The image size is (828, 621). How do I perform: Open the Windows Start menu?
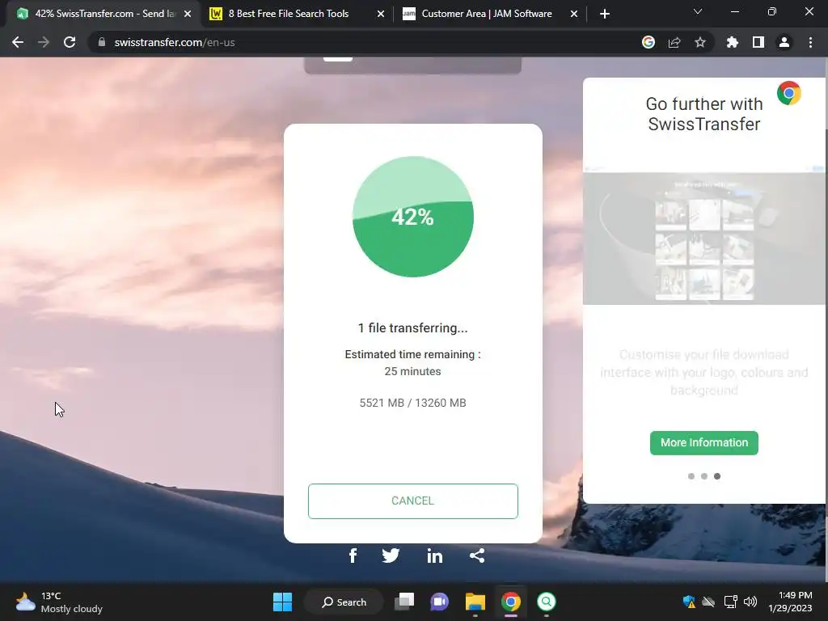pos(282,602)
